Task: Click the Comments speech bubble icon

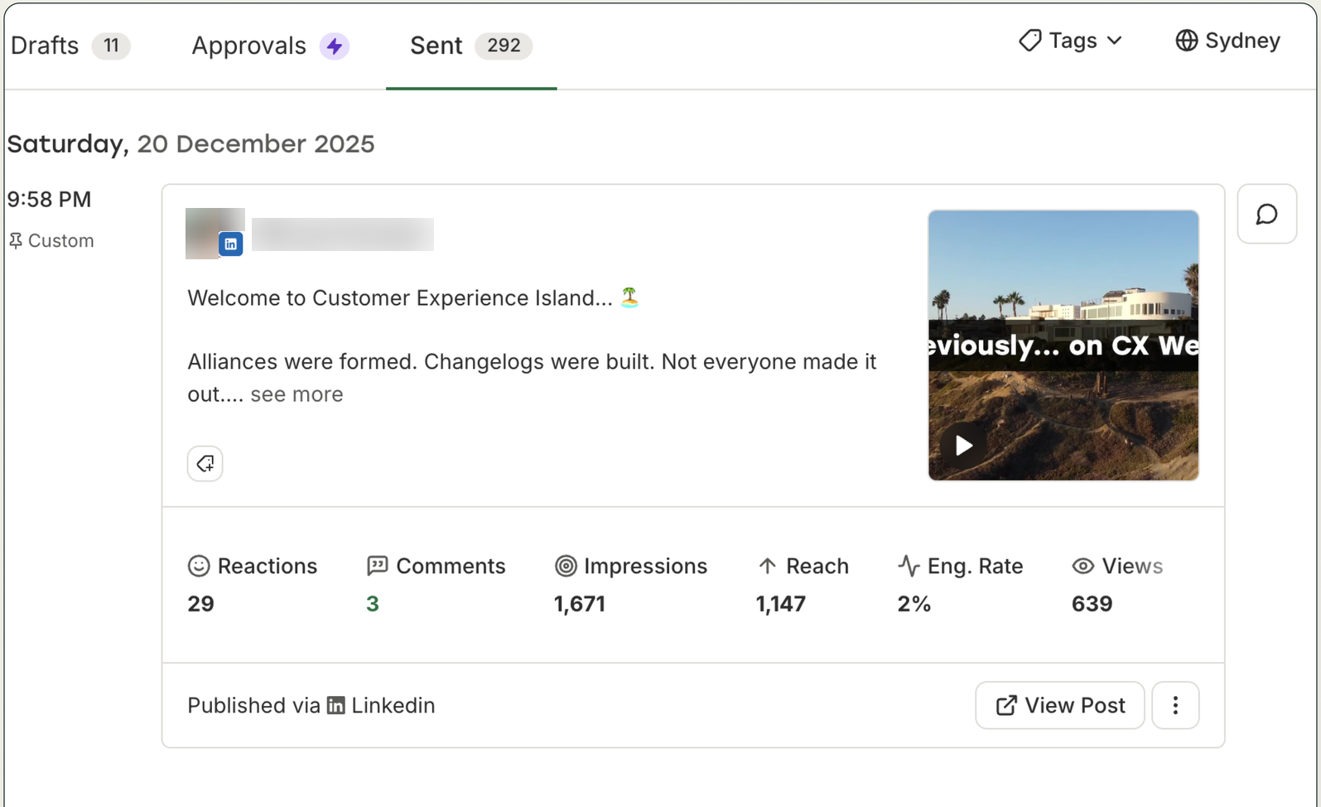Action: coord(377,566)
